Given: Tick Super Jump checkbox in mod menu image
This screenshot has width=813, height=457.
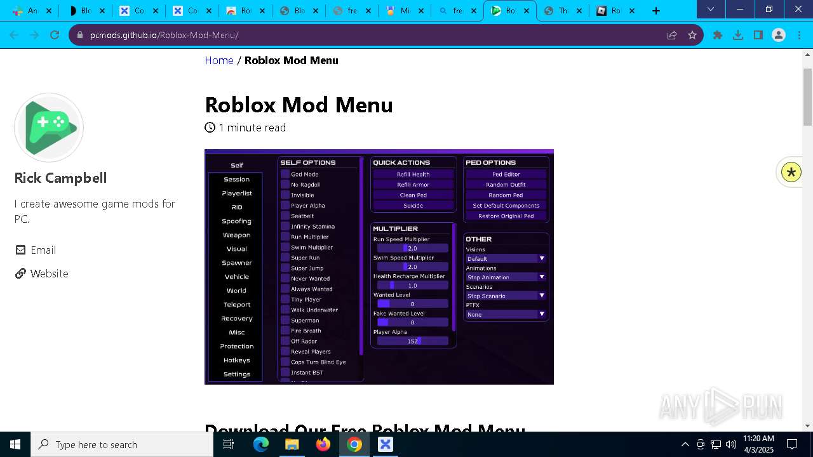Looking at the screenshot, I should click(x=285, y=268).
